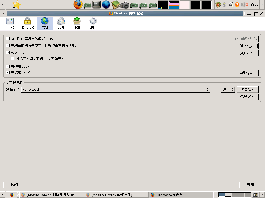This screenshot has height=198, width=265.
Task: Click the network plug tray icon
Action: (231, 5)
